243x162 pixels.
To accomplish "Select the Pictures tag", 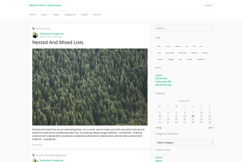I will (x=205, y=53).
